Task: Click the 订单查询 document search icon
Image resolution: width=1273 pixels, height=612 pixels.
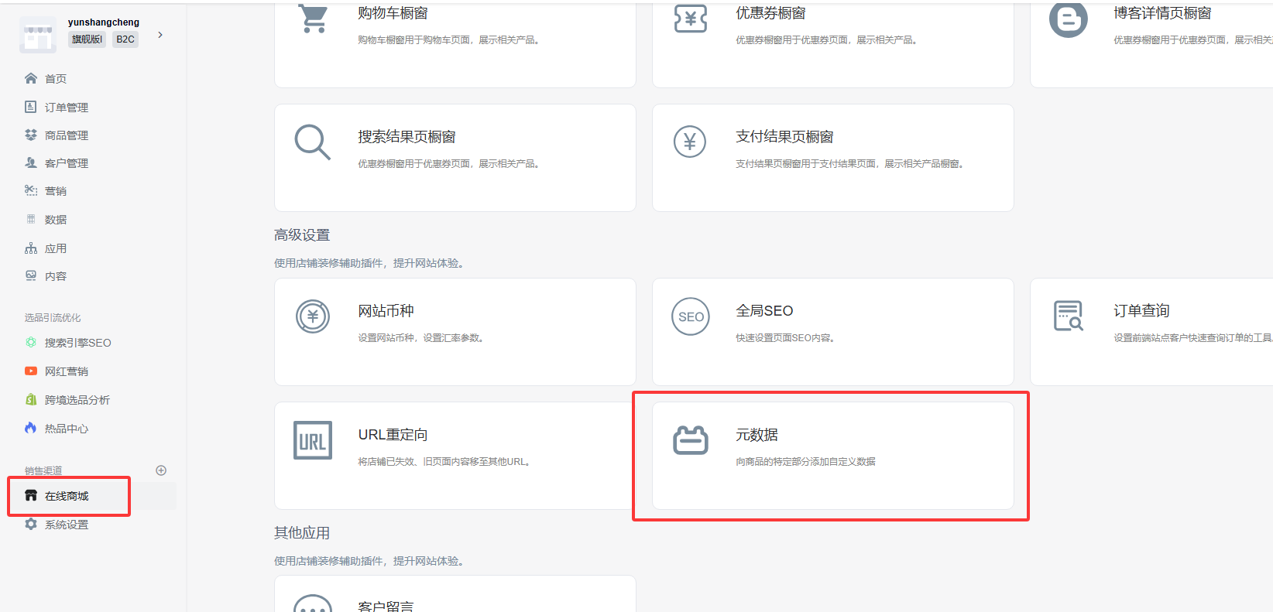Action: click(1068, 316)
